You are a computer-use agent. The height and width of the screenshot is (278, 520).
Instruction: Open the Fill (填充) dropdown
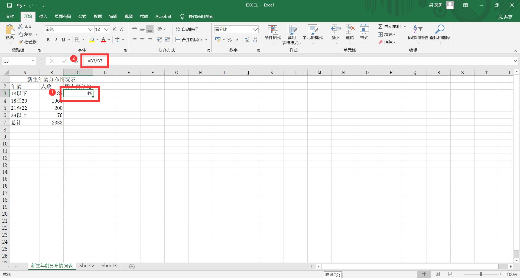387,34
